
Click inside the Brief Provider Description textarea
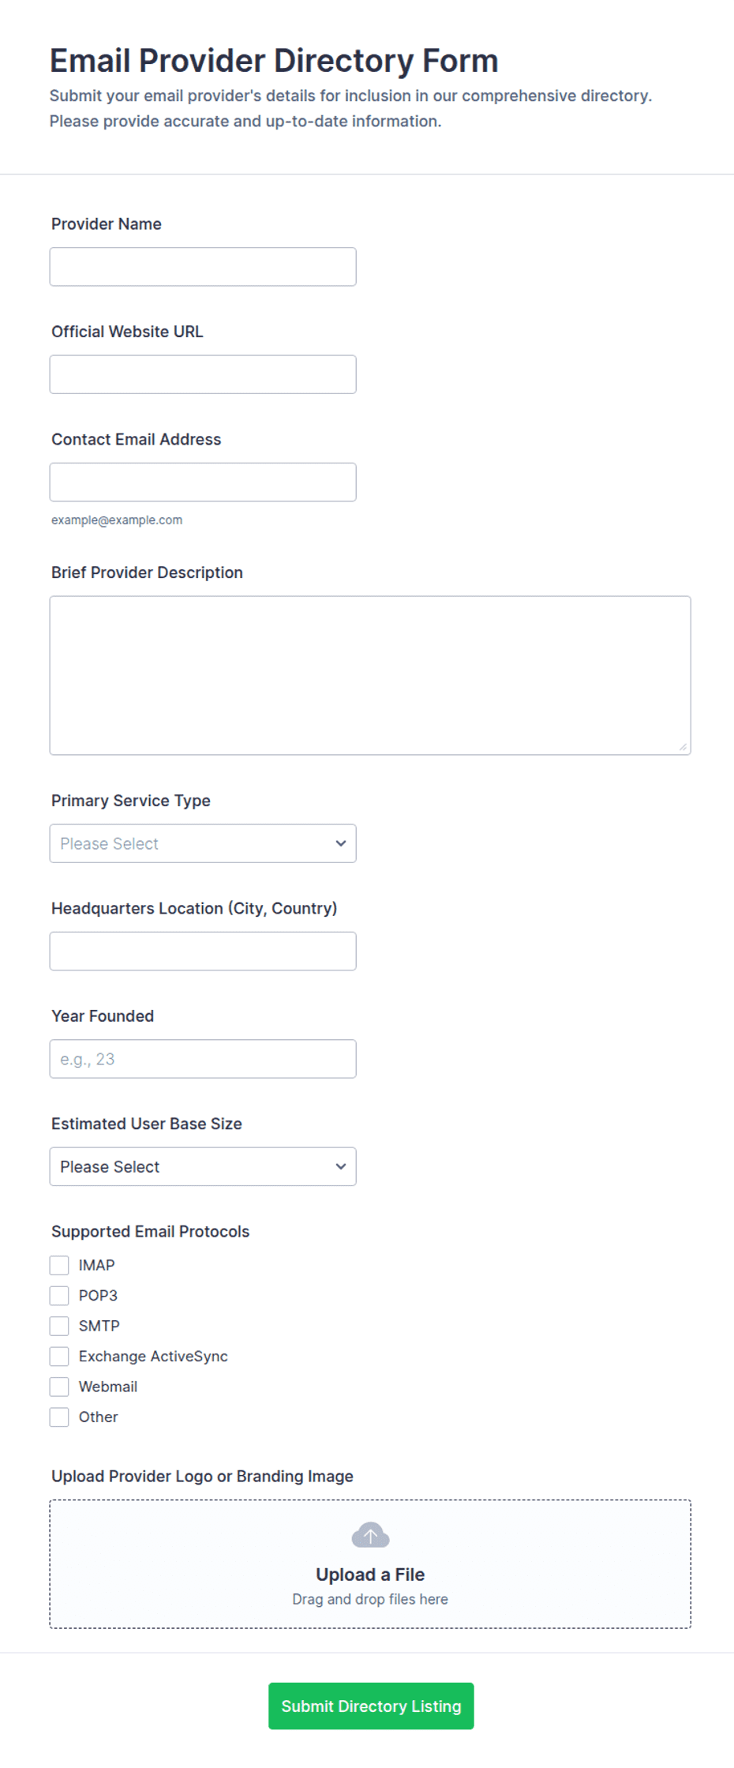pyautogui.click(x=370, y=675)
